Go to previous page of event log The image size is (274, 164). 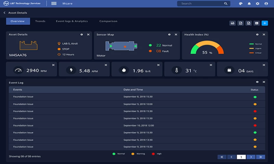232,157
